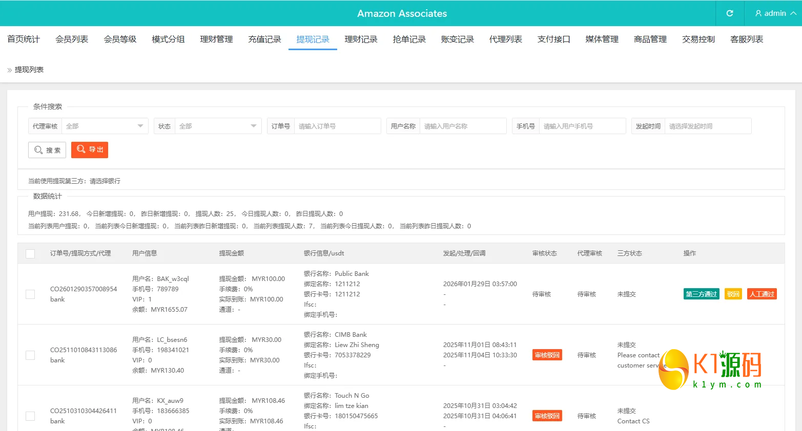Click the 订单号 order number input field
Screen dimensions: 802x431
pos(338,125)
